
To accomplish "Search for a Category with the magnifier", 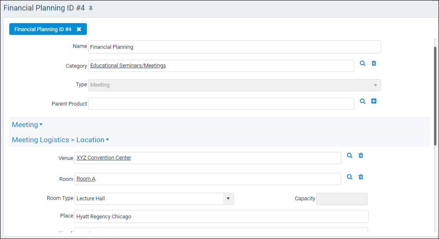I will 363,64.
